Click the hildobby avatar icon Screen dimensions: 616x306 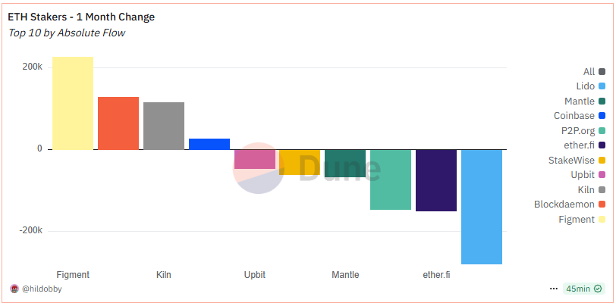(x=14, y=289)
